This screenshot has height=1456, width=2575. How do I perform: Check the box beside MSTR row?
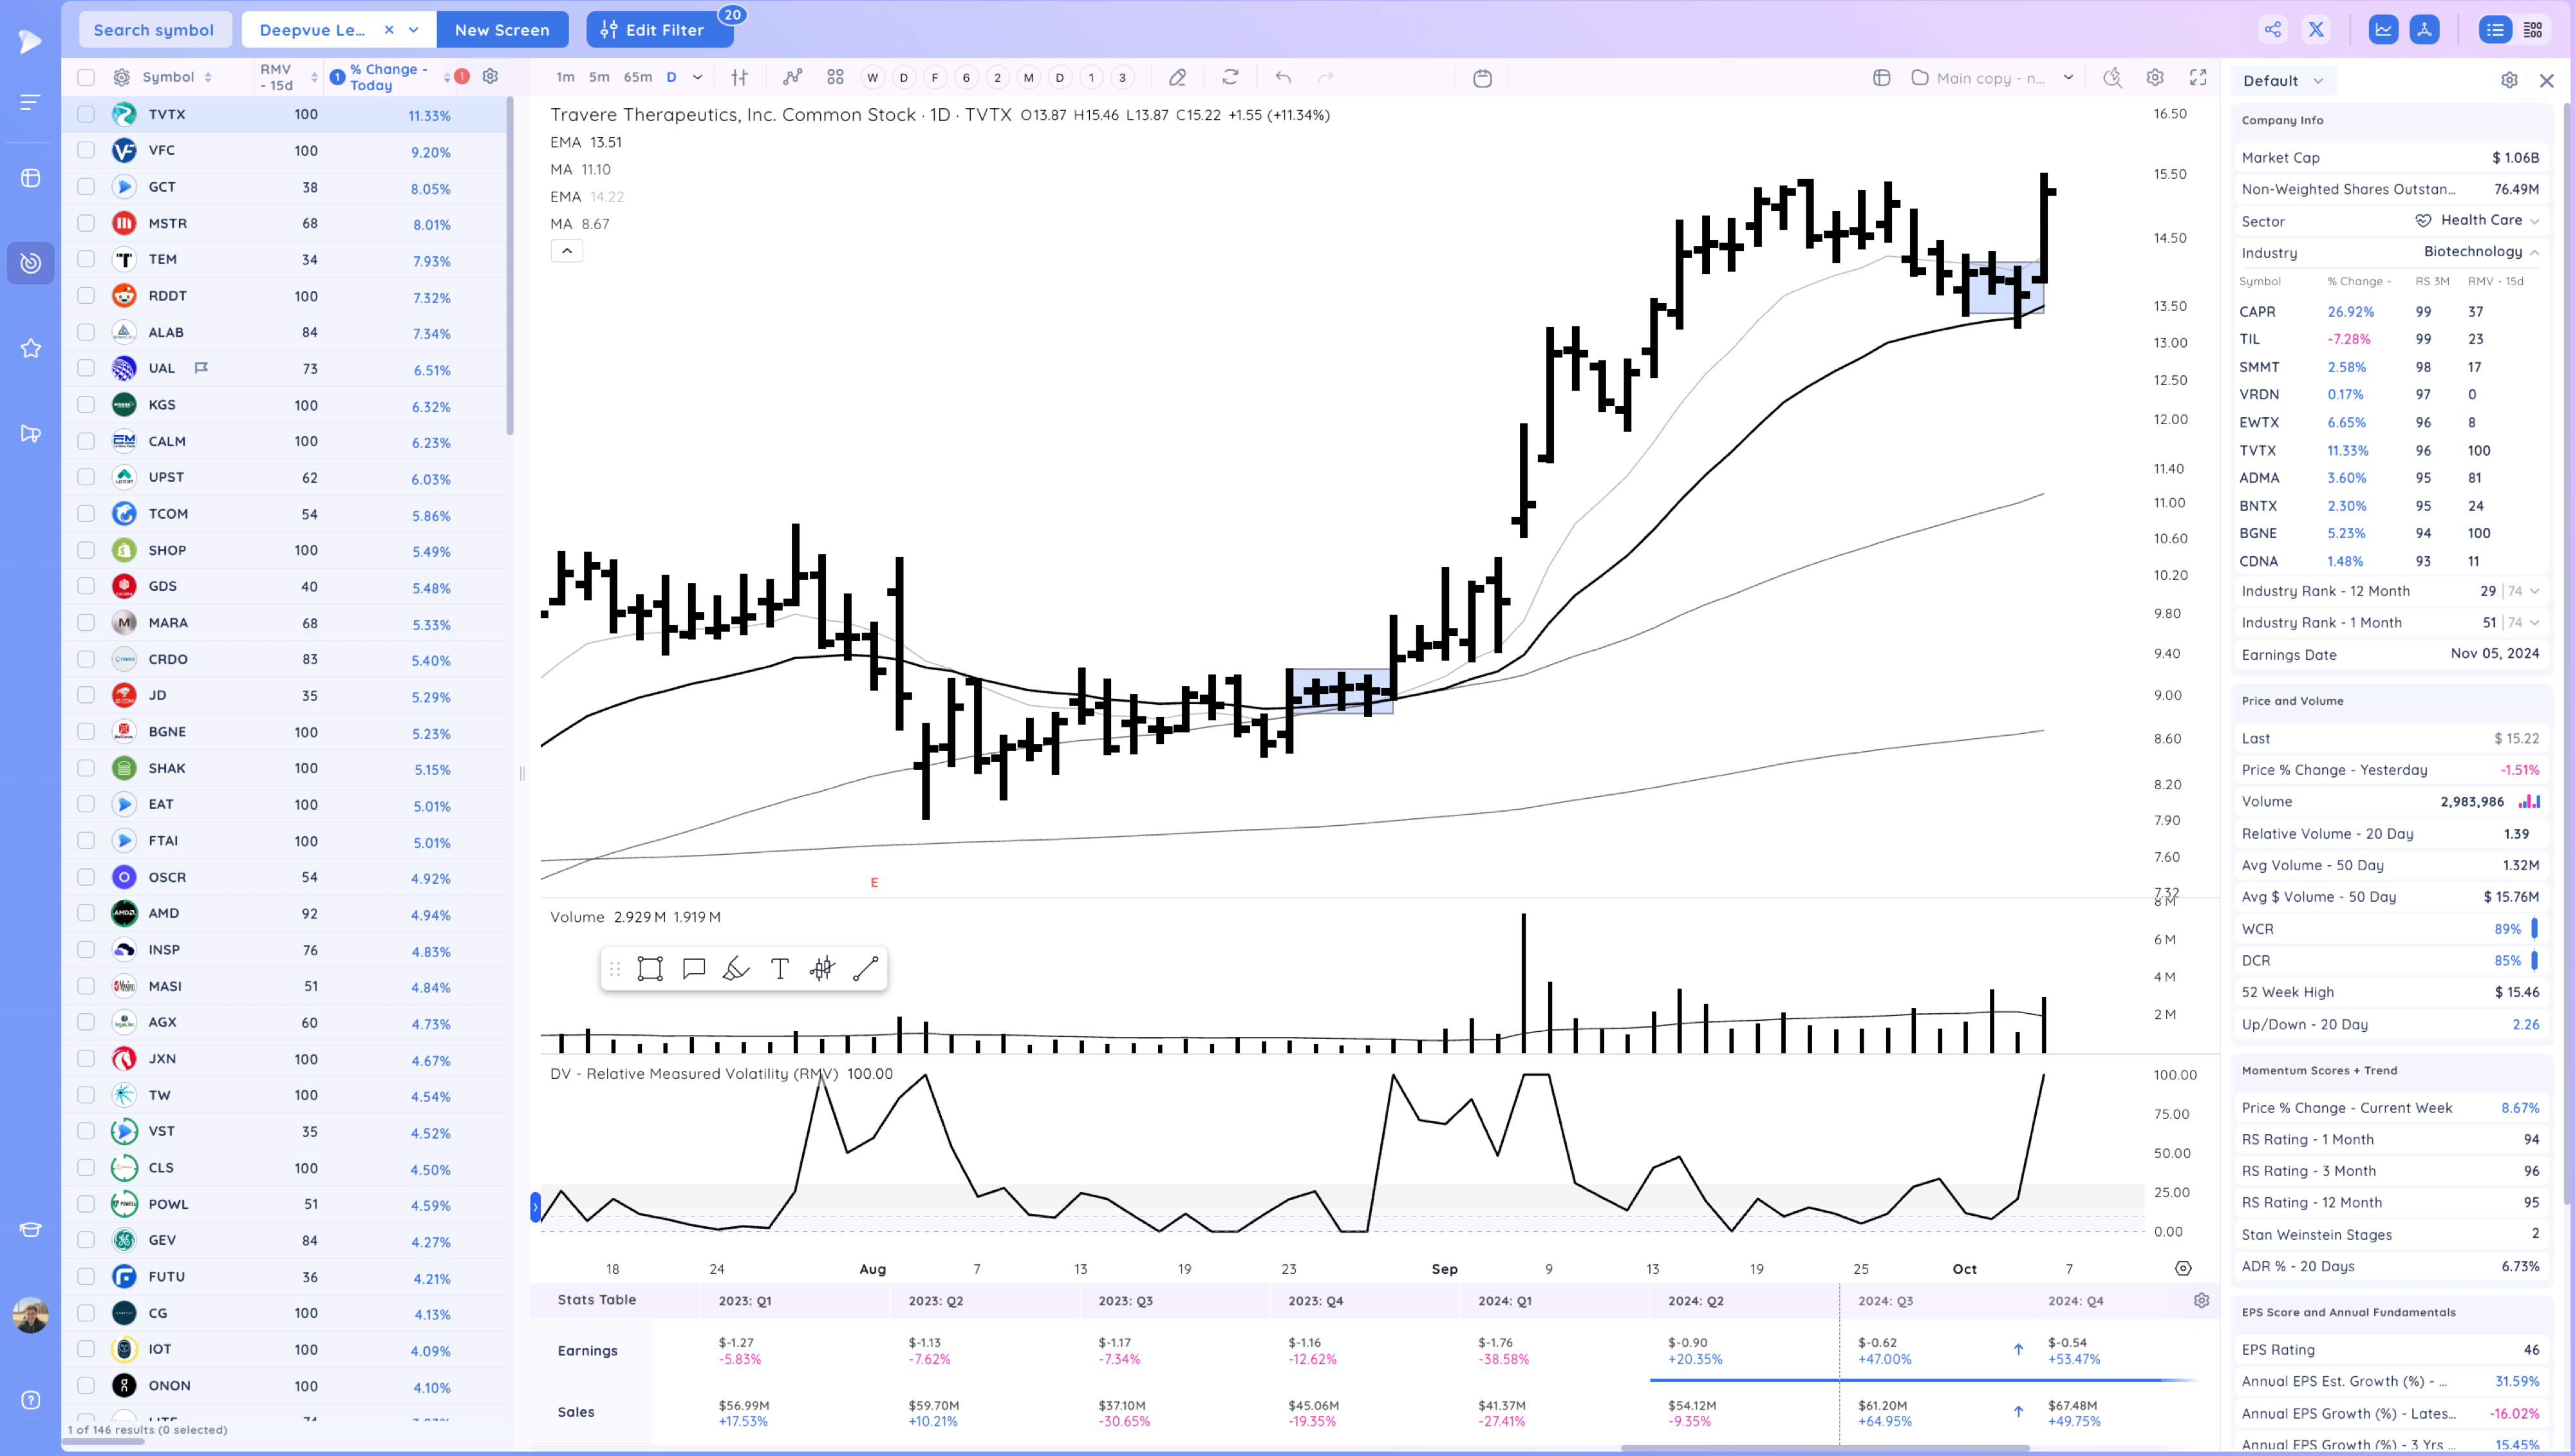86,223
